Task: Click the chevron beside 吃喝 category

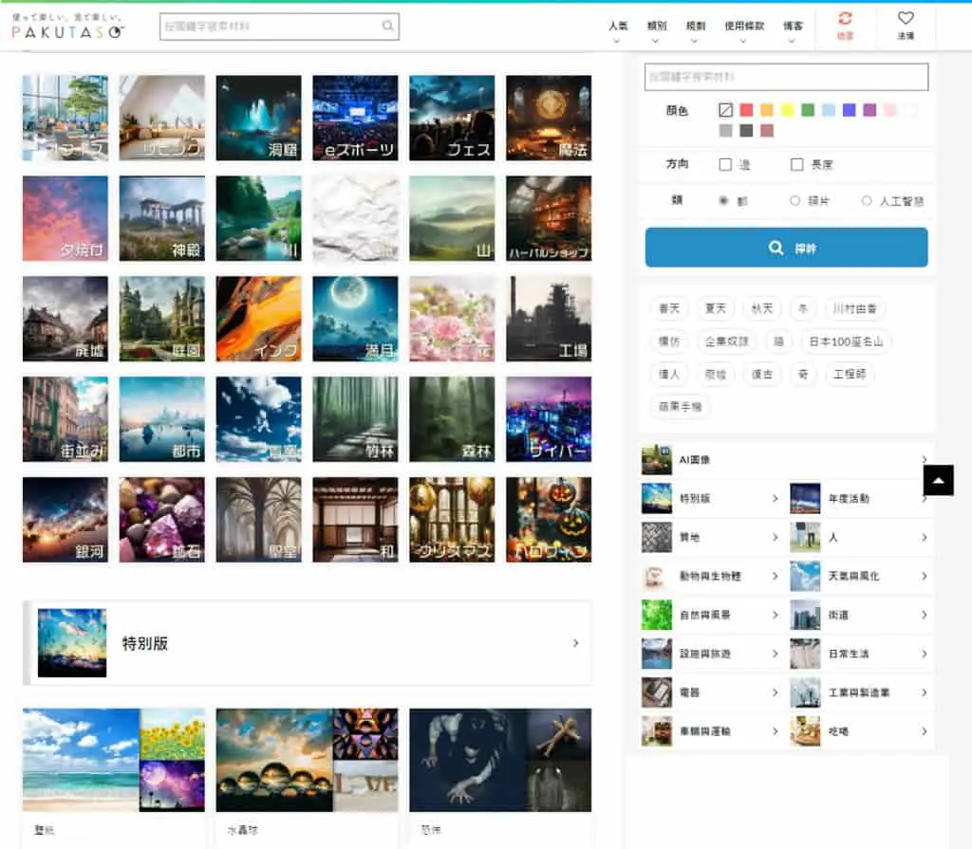Action: (925, 731)
